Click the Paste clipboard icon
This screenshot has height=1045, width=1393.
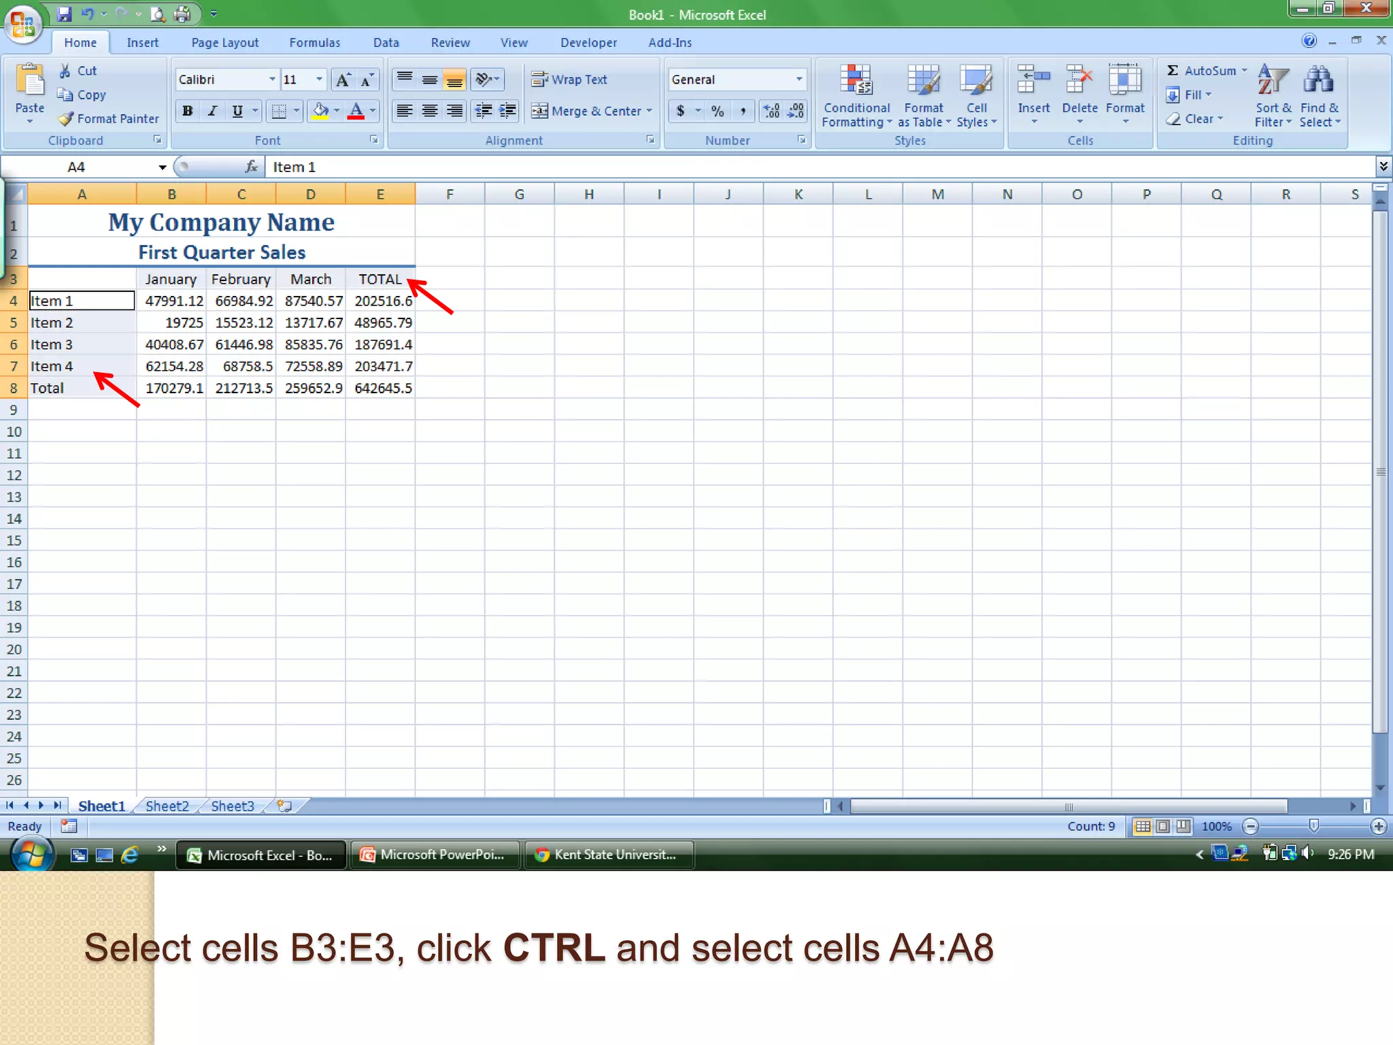click(x=29, y=80)
